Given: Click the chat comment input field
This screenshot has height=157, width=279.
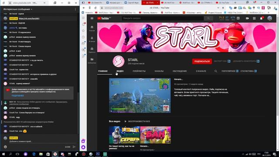Looking at the screenshot, I should 42,141.
